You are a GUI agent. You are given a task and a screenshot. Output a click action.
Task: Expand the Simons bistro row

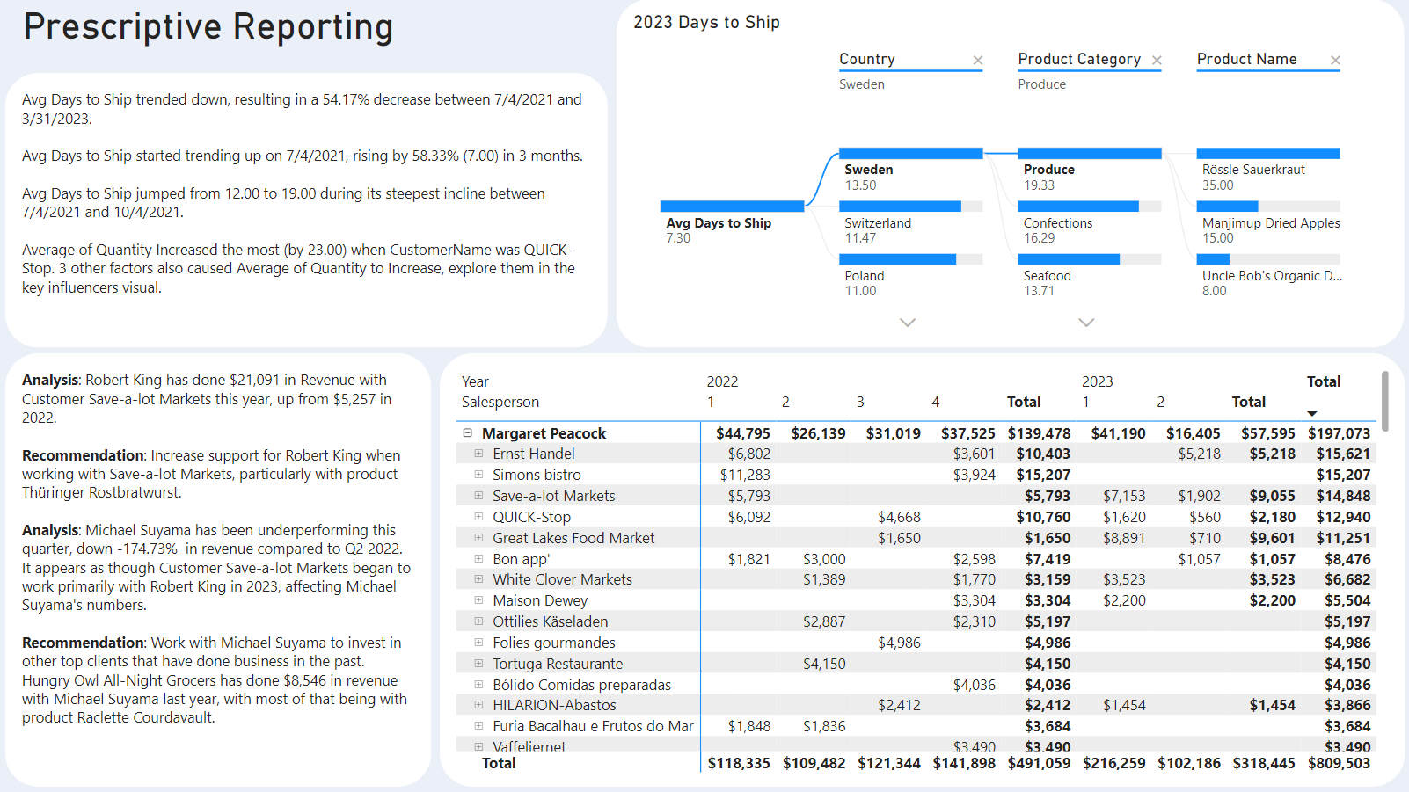pos(478,475)
